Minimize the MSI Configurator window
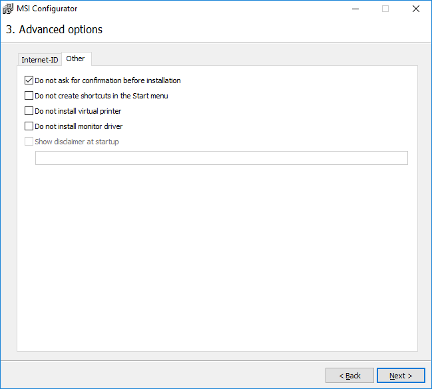The image size is (432, 389). (354, 9)
